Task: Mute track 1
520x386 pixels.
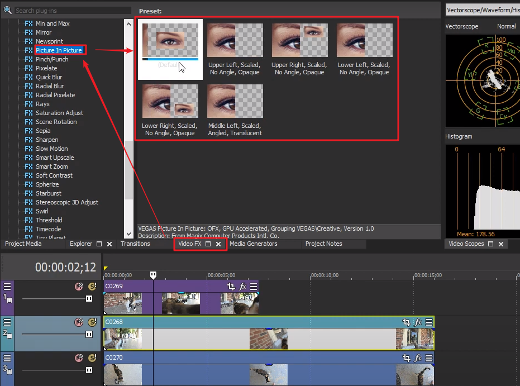Action: point(79,286)
